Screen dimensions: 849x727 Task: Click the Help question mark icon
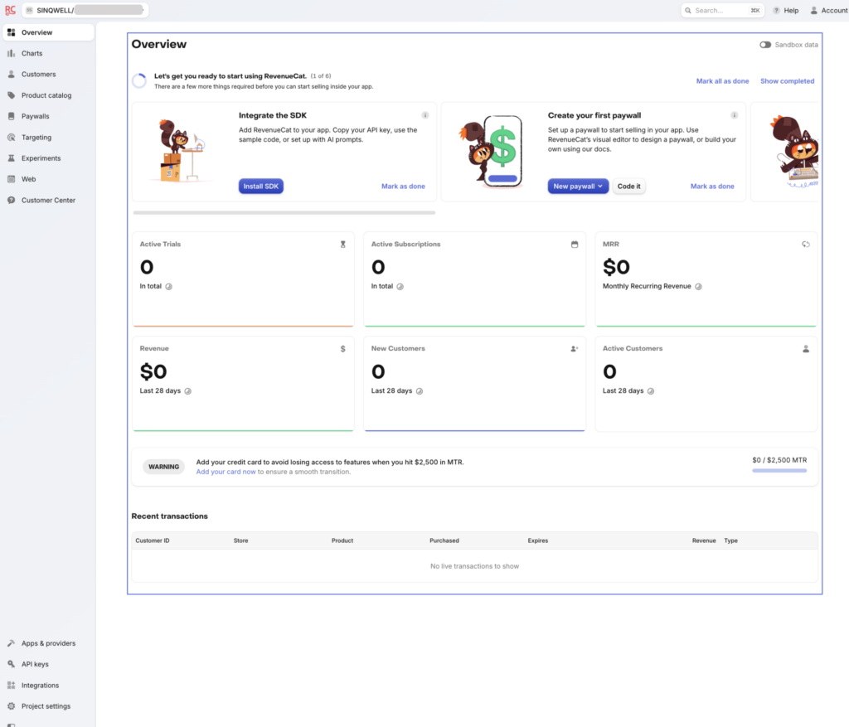click(777, 11)
